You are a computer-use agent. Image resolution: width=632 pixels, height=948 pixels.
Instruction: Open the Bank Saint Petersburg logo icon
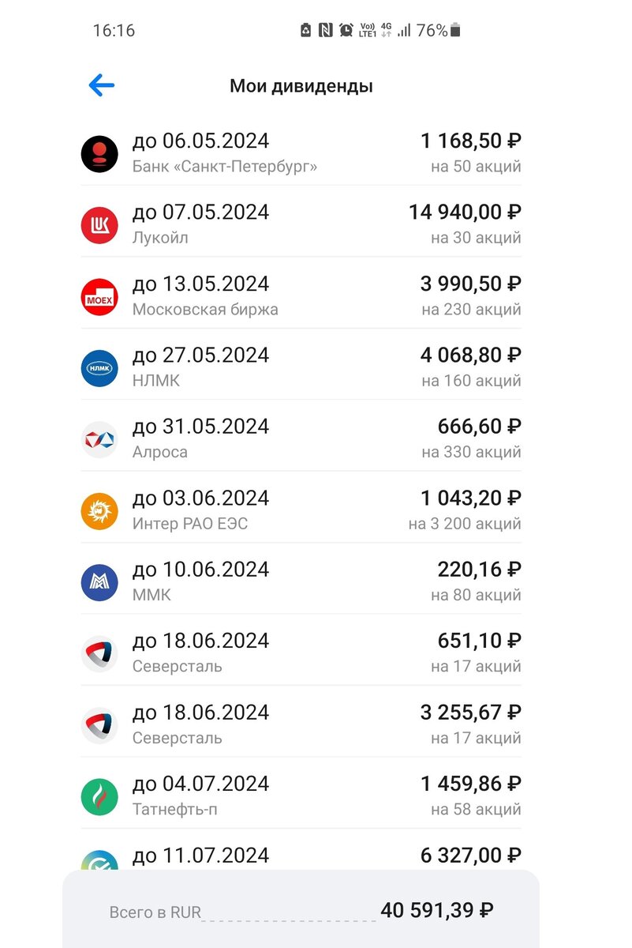click(99, 154)
